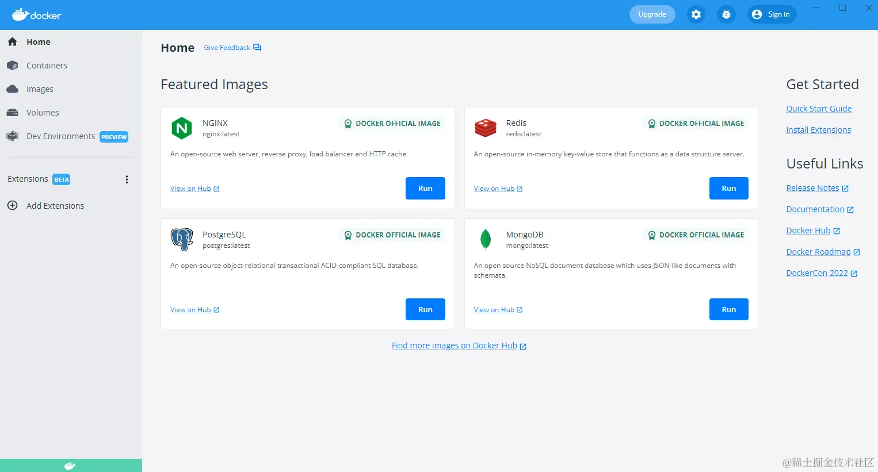Image resolution: width=878 pixels, height=472 pixels.
Task: Click the mongo:latest tag text
Action: (527, 245)
